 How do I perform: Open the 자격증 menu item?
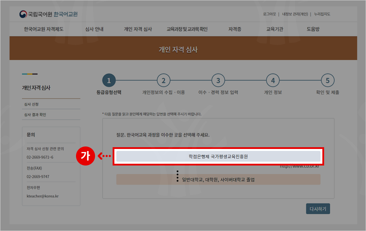coord(235,29)
